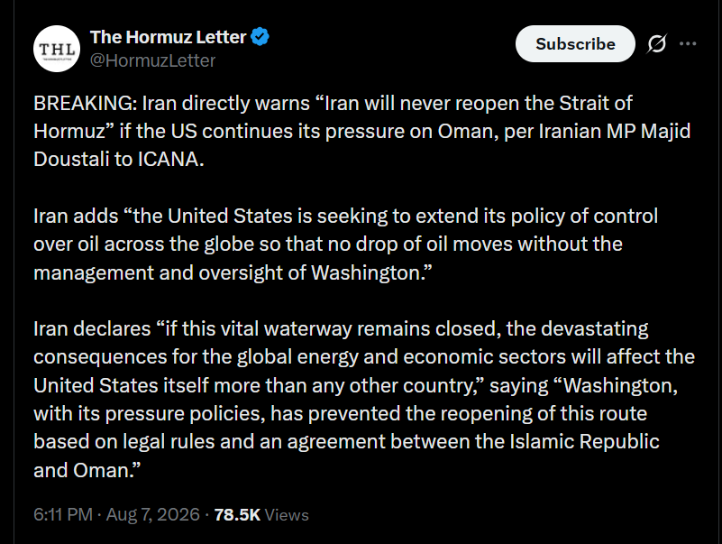722x544 pixels.
Task: Click the blue verified checkmark badge
Action: 260,37
